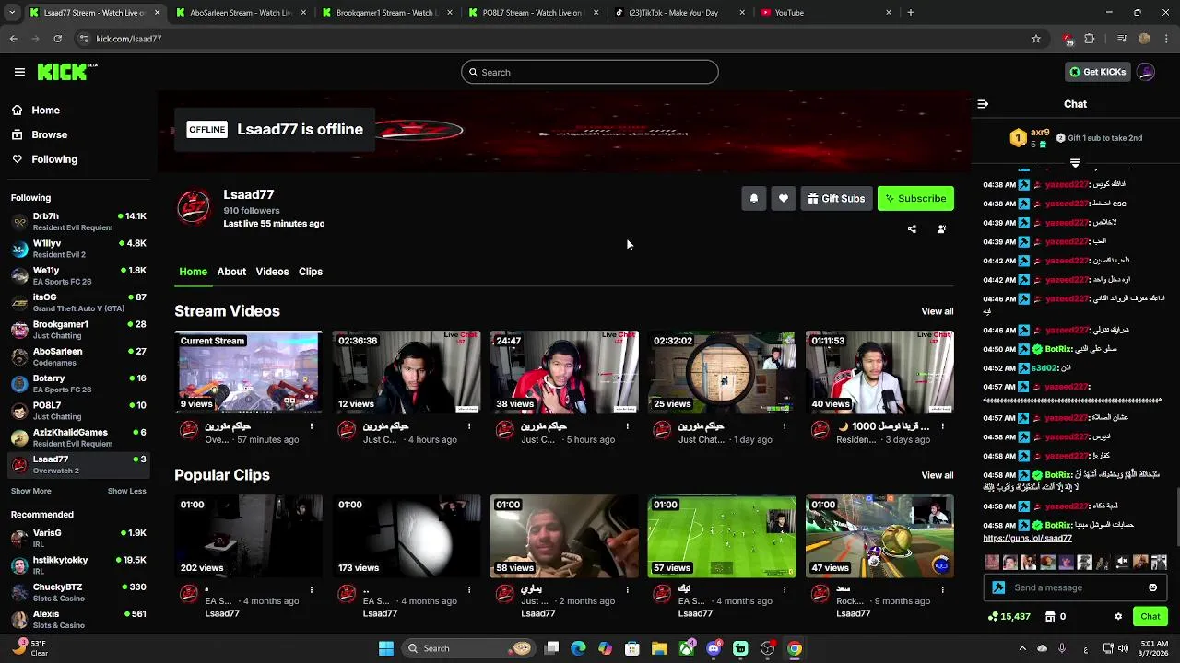
Task: Open guns.lol/lsaad77 link in chat
Action: point(1027,538)
